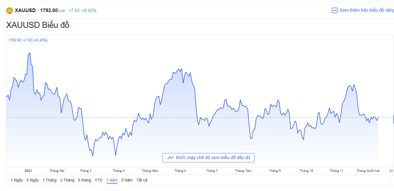Select the "Tất cả" range tab
394x191 pixels.
142,180
